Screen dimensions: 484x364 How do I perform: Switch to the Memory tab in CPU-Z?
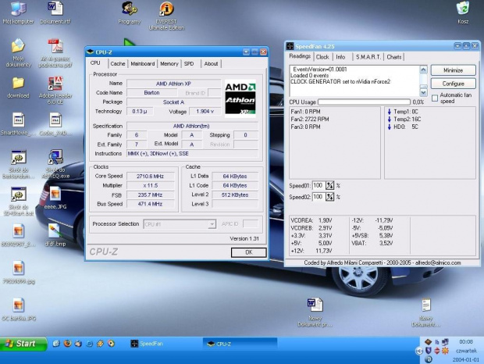pos(169,63)
